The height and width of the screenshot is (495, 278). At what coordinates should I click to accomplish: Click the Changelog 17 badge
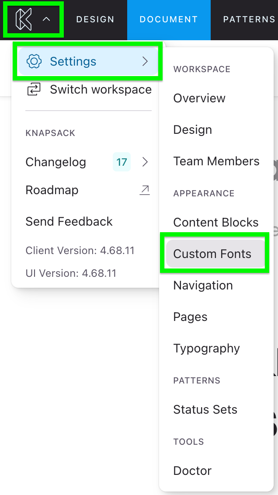(x=122, y=162)
